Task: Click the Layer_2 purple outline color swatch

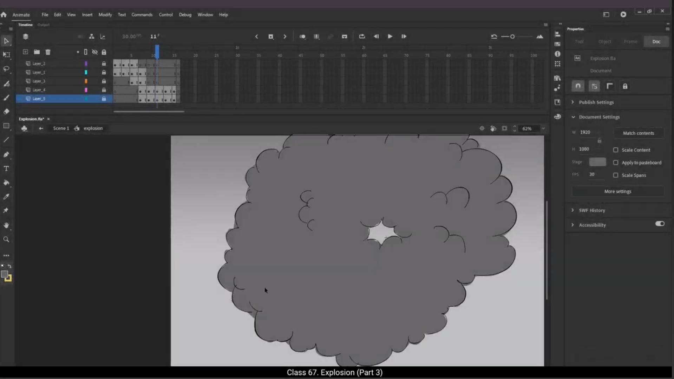Action: (x=86, y=64)
